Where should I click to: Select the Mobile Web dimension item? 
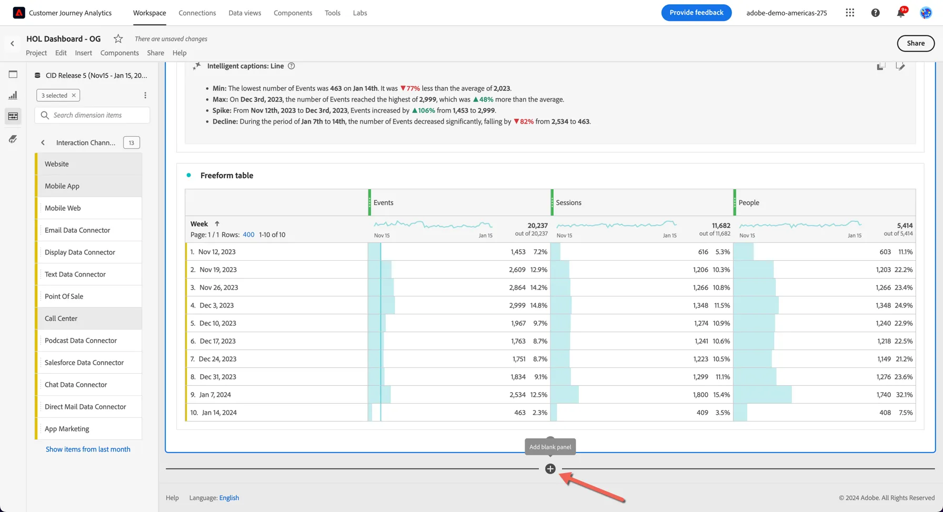click(x=88, y=208)
